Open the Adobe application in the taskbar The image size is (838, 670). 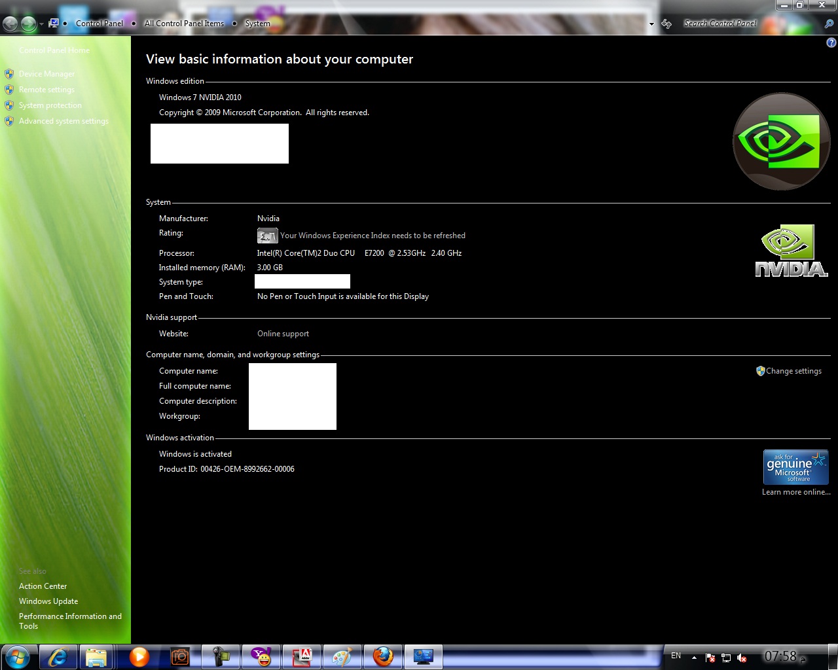click(302, 656)
